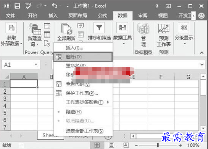Viewport: 208px width, 149px height.
Task: Switch to the 开始 (Home) tab
Action: (x=32, y=16)
